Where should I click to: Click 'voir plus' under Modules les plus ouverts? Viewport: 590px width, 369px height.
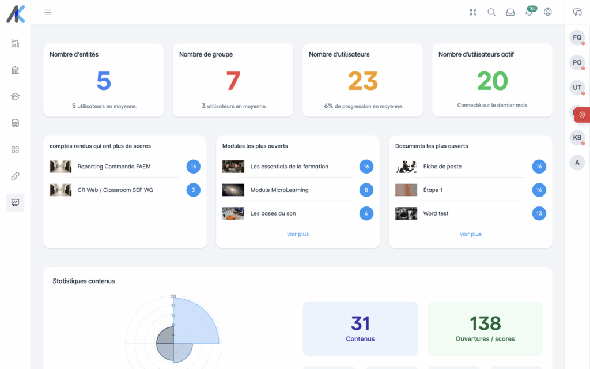pos(298,234)
